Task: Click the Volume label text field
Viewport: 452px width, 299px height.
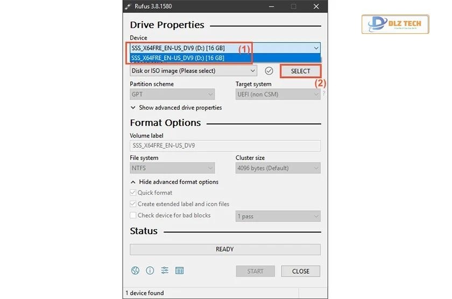Action: click(x=225, y=146)
